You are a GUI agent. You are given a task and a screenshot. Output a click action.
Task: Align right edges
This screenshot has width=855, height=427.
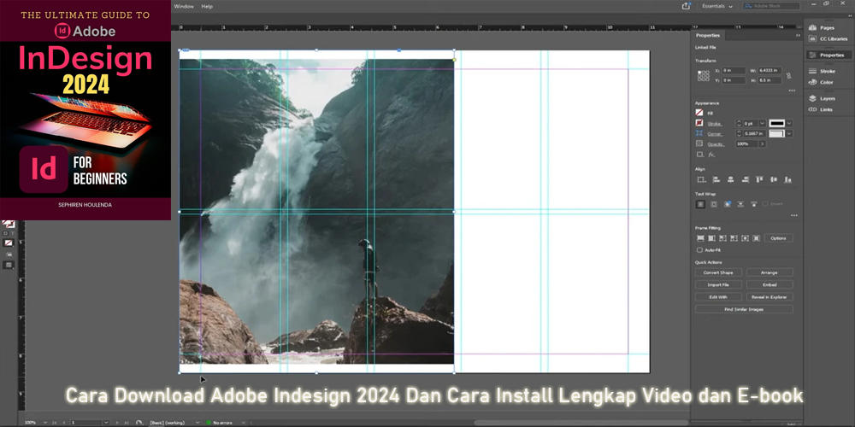[x=745, y=179]
